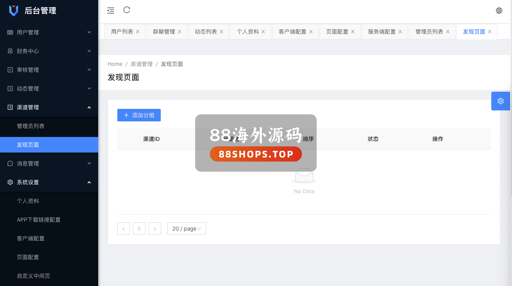Collapse the sidebar with the fold icon
Viewport: 512px width, 286px height.
pyautogui.click(x=111, y=11)
